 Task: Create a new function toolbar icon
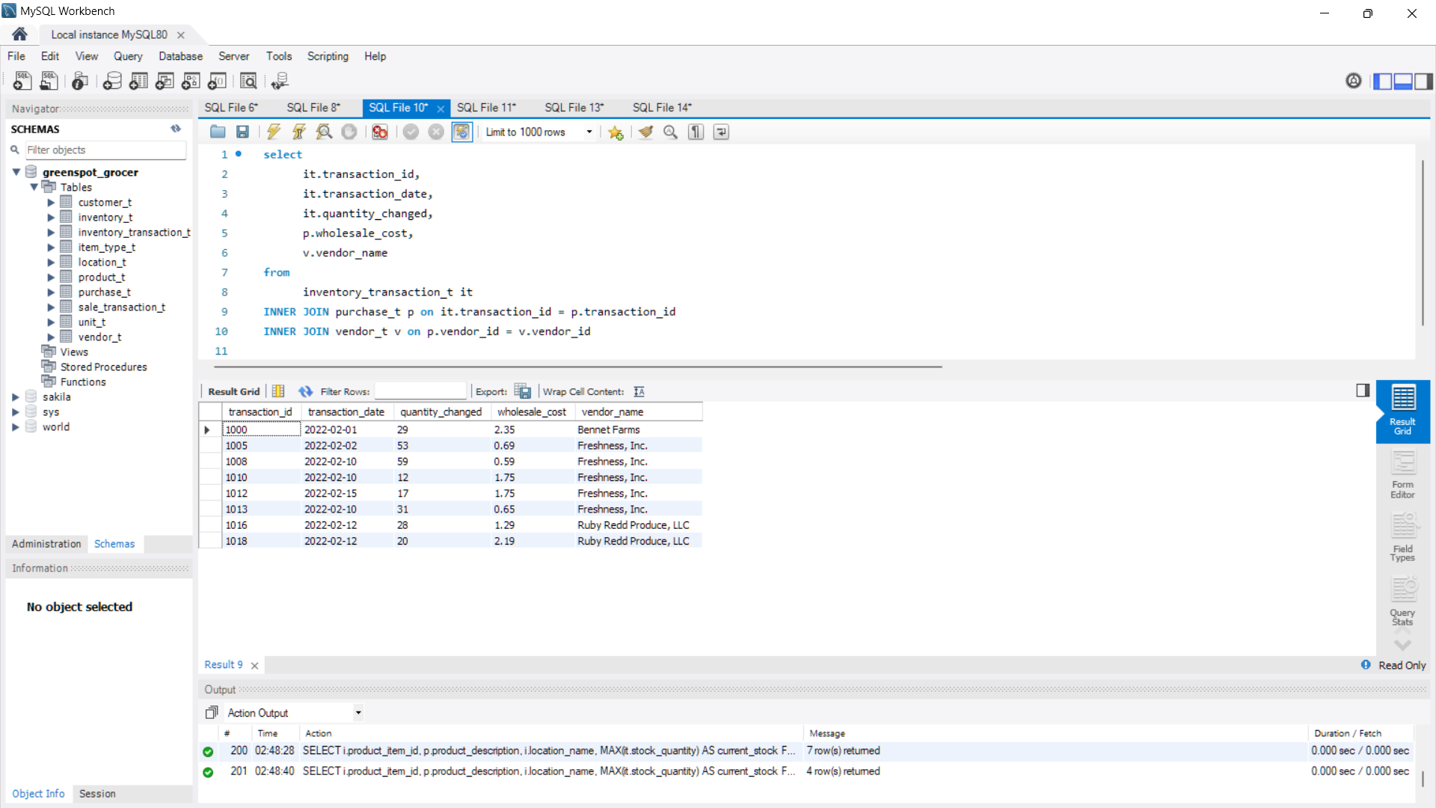click(217, 81)
